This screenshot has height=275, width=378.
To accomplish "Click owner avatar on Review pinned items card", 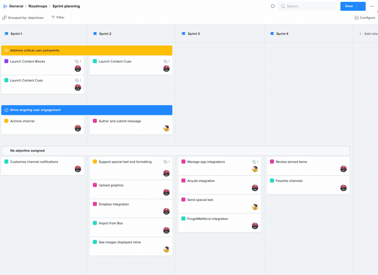I will pyautogui.click(x=343, y=169).
